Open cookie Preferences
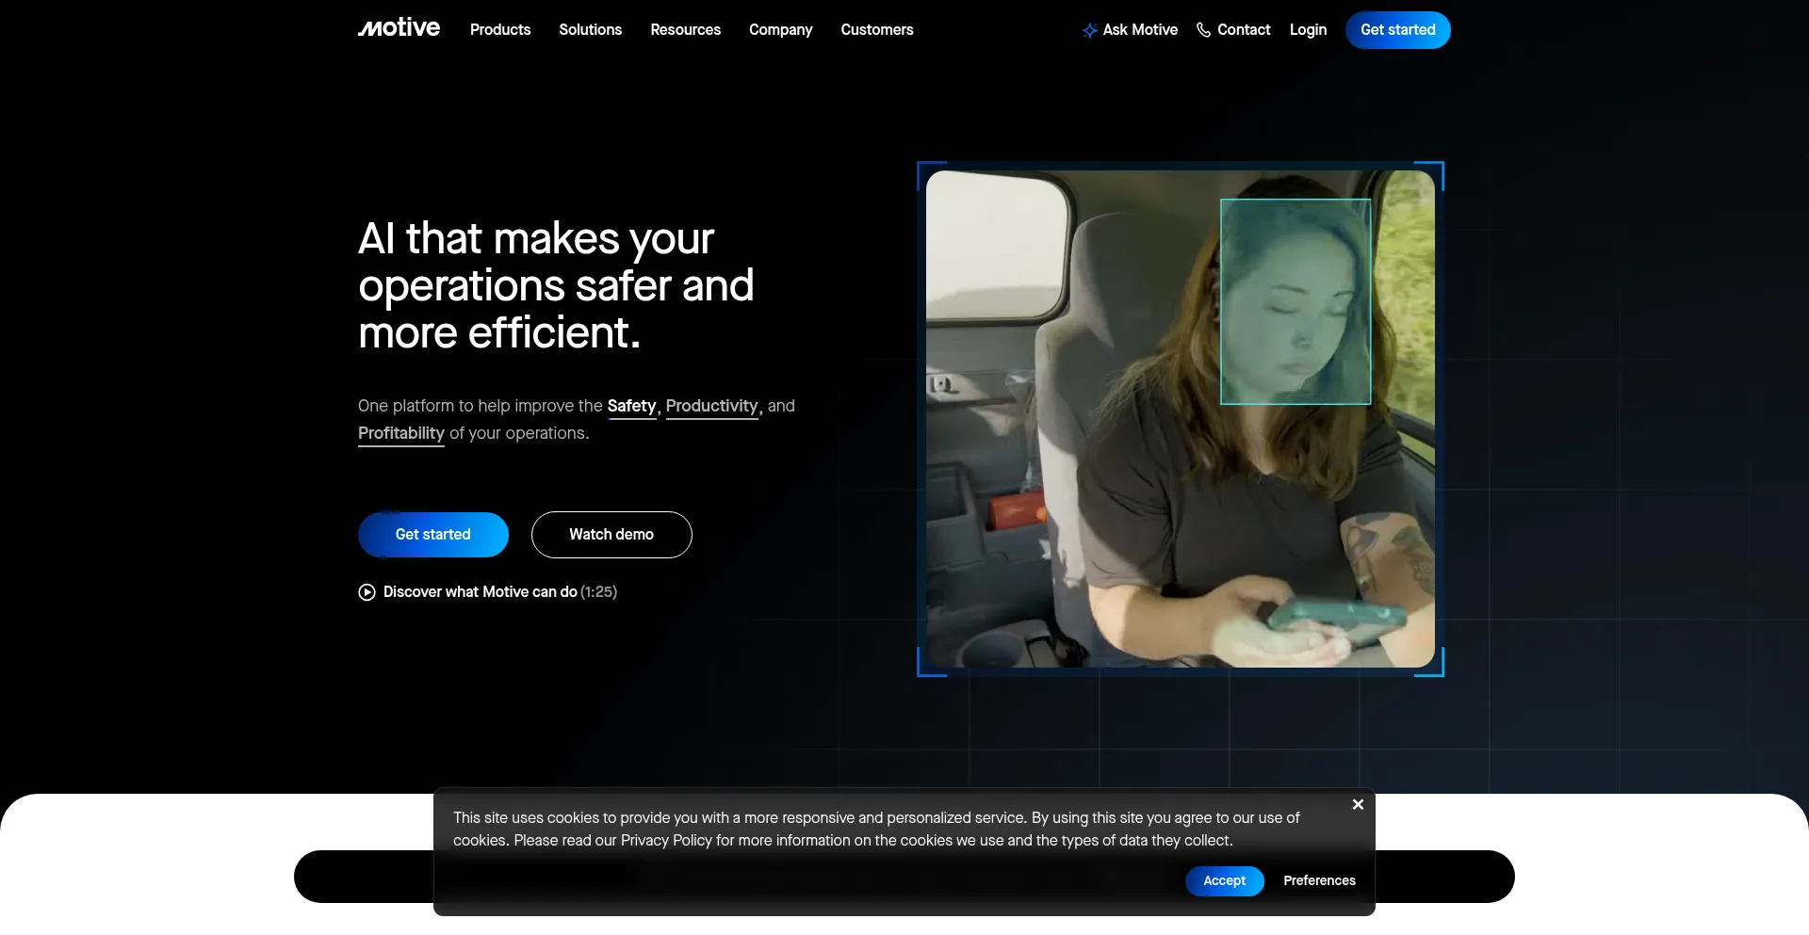 click(1319, 880)
